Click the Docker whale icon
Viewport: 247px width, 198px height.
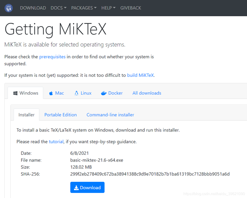[104, 93]
